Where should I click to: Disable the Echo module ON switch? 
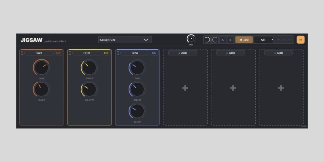(154, 53)
